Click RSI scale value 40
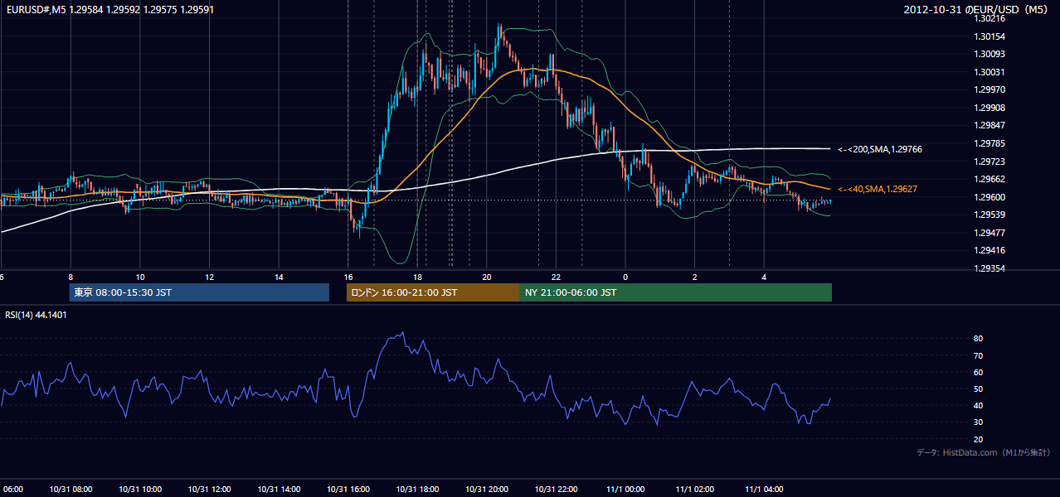 coord(979,405)
